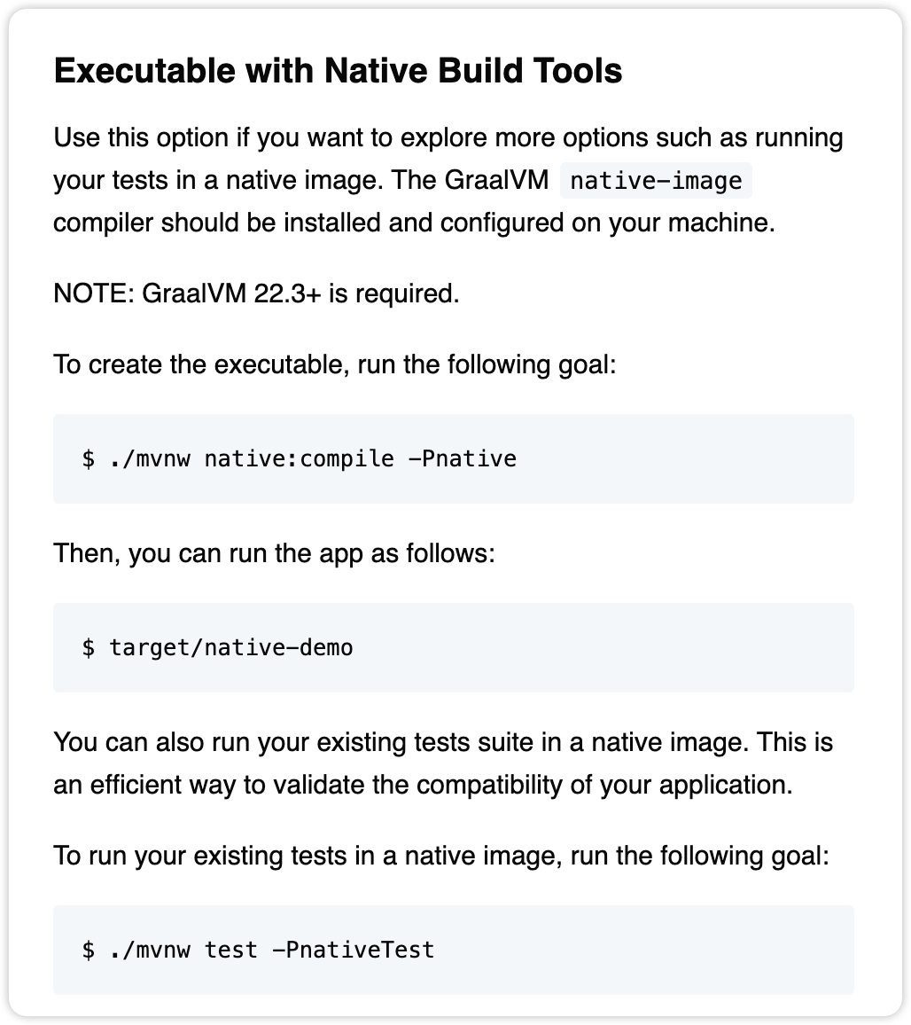Click the word GraalVM before native-image
This screenshot has height=1025, width=911.
pos(496,180)
